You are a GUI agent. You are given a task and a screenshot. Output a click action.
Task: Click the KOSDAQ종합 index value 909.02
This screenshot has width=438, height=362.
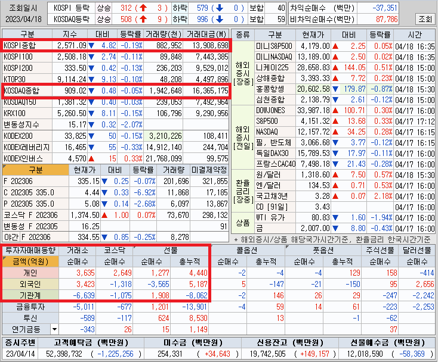pyautogui.click(x=75, y=90)
